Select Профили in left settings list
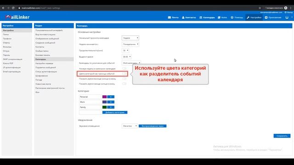 pyautogui.click(x=17, y=38)
